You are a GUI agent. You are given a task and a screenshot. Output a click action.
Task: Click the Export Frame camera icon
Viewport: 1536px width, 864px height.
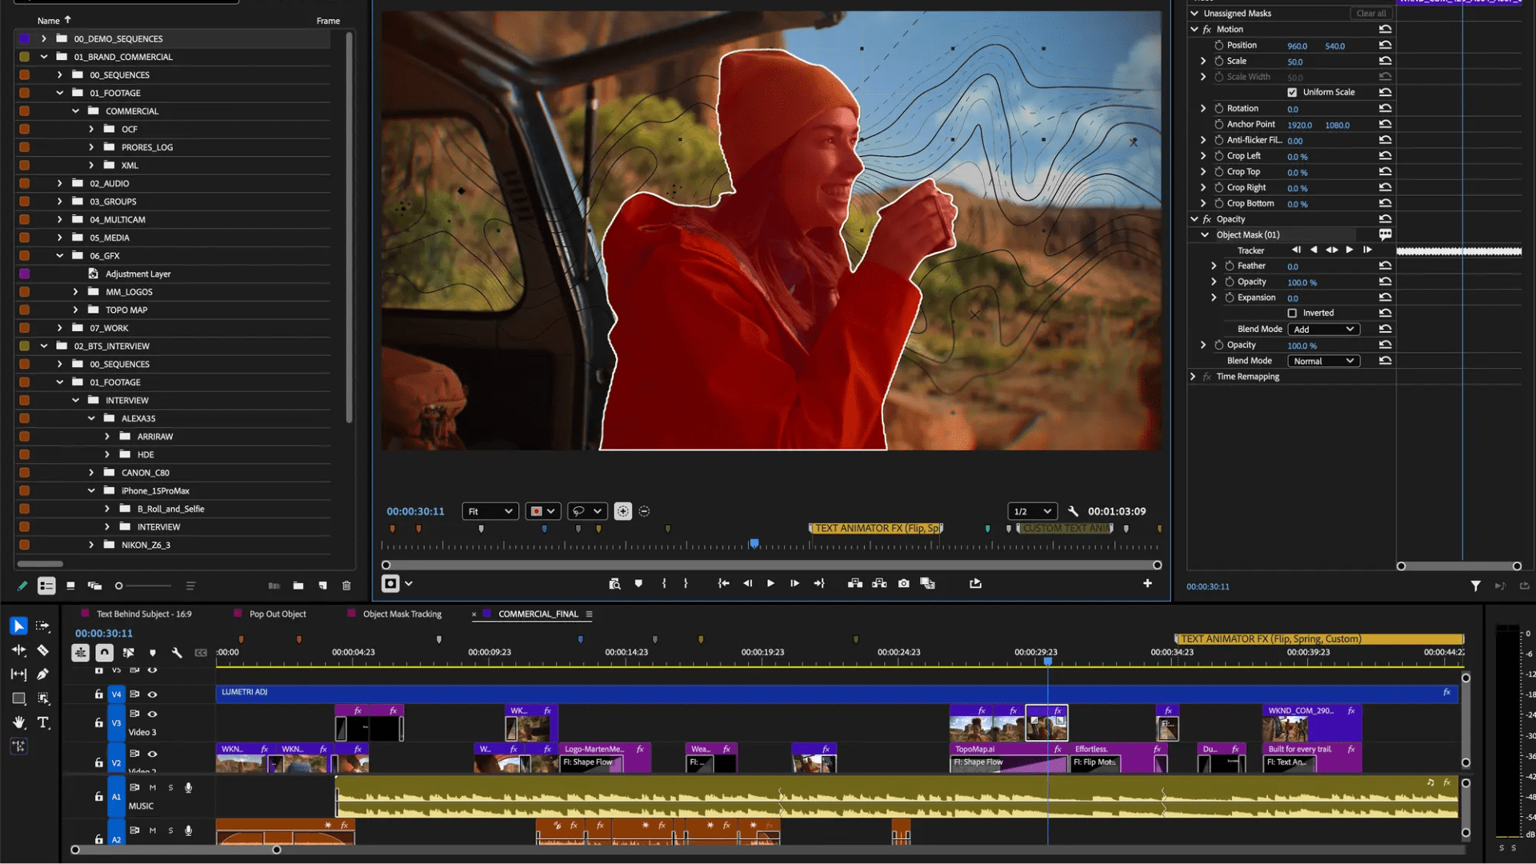(x=903, y=583)
